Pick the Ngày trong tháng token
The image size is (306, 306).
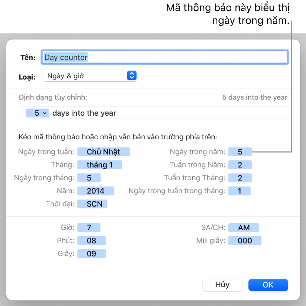point(89,178)
